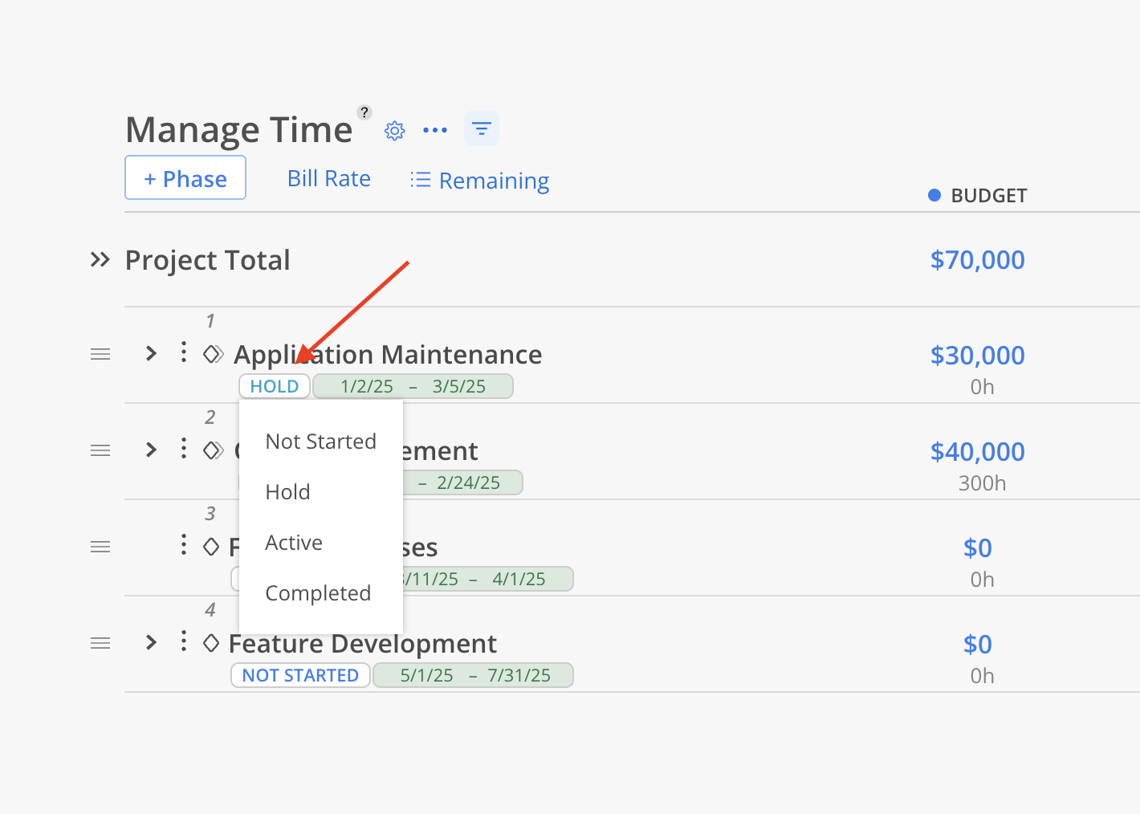
Task: Open Feature Development date range 5/1/25–7/31/25
Action: (474, 675)
